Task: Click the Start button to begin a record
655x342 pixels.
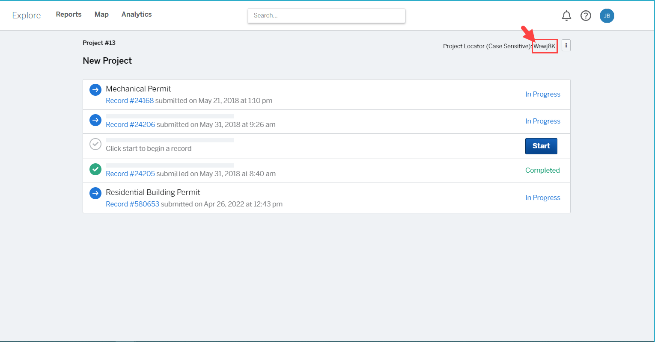Action: pos(541,146)
